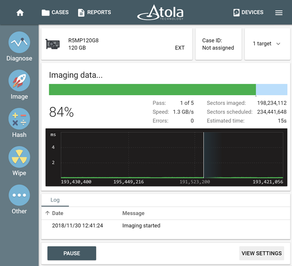The image size is (292, 266).
Task: Click the Message column header
Action: 133,213
